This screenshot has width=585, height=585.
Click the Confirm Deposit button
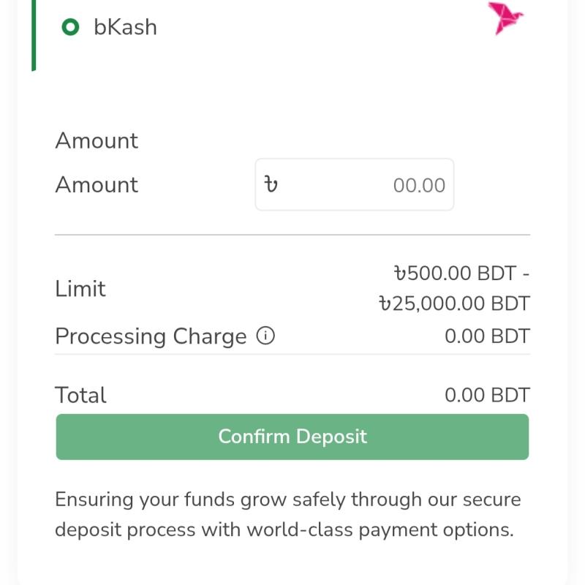point(292,437)
